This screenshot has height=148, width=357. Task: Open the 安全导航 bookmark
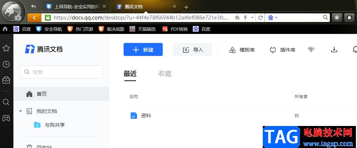tap(49, 29)
